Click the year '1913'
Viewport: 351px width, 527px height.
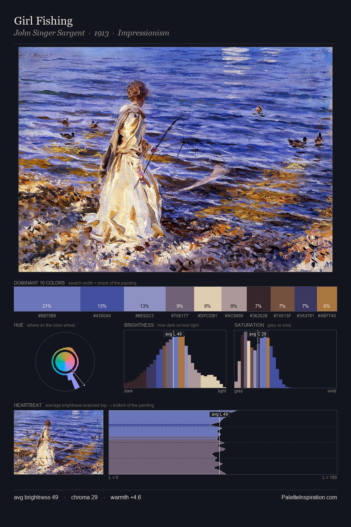tap(101, 33)
